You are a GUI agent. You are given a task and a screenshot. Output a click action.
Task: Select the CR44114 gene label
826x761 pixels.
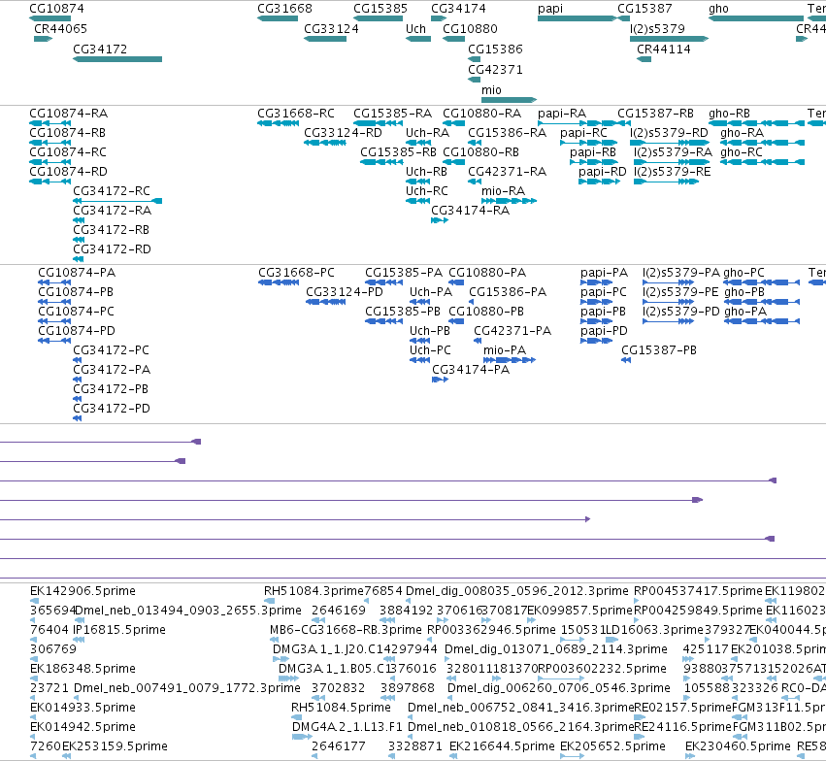(x=664, y=50)
